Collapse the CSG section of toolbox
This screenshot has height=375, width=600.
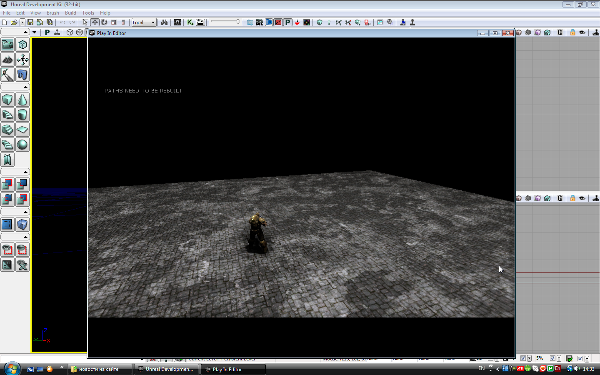click(x=15, y=172)
